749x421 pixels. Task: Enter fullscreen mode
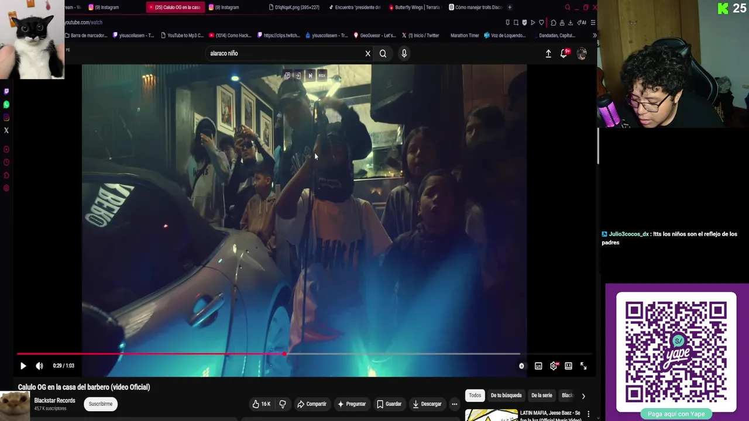(x=583, y=366)
